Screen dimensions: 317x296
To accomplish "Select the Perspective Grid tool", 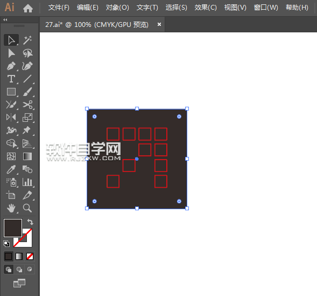I will pos(27,143).
